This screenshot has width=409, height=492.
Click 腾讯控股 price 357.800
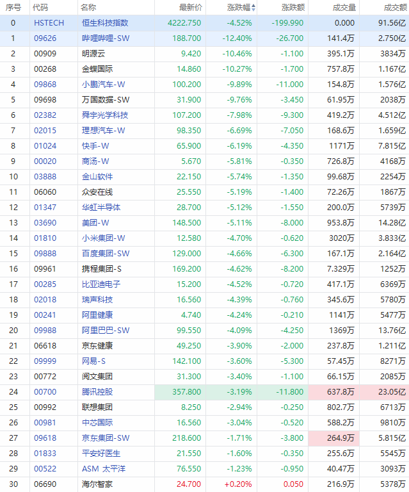click(x=186, y=392)
